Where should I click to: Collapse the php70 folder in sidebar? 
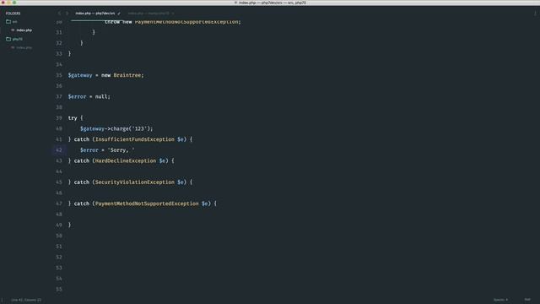coord(14,39)
